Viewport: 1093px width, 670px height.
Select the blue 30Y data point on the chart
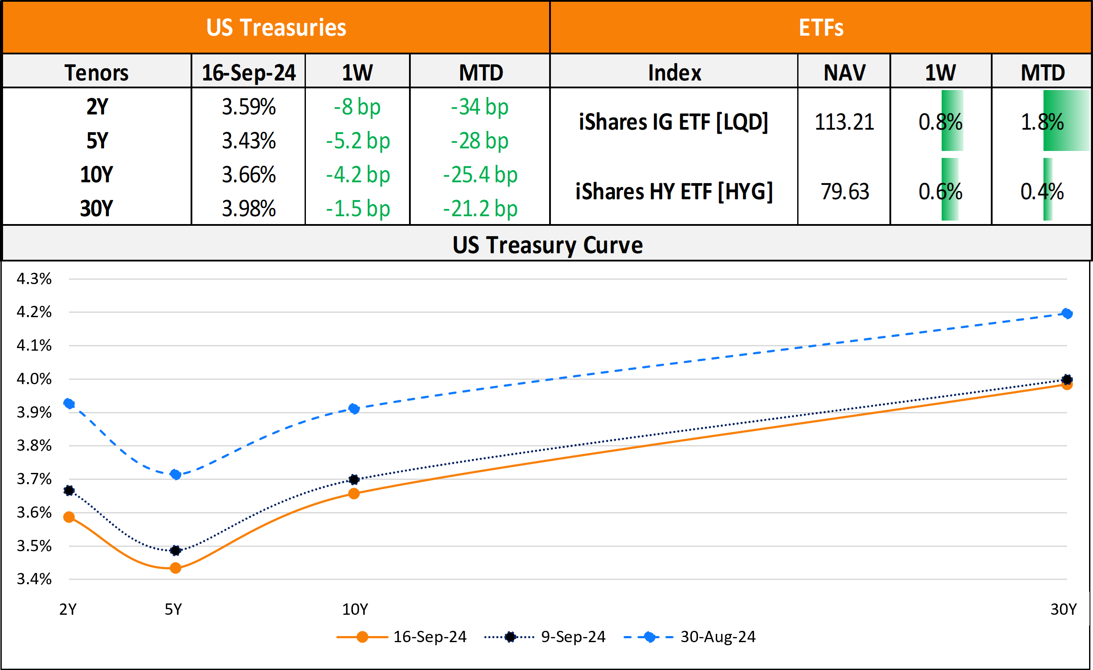click(1067, 314)
